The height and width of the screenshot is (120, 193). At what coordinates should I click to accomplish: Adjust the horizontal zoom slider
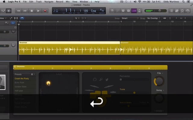[x=185, y=18]
